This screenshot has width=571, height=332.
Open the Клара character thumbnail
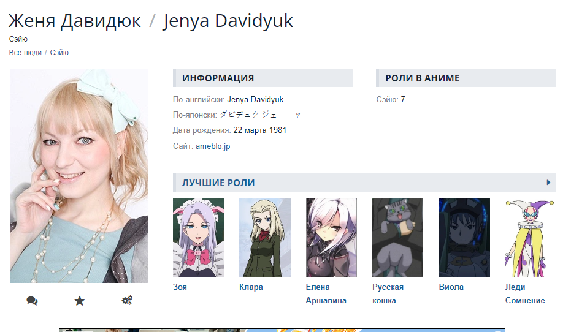[264, 237]
